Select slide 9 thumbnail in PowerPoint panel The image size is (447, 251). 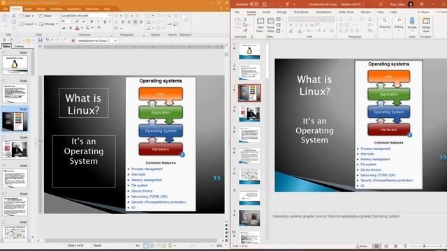click(x=249, y=218)
